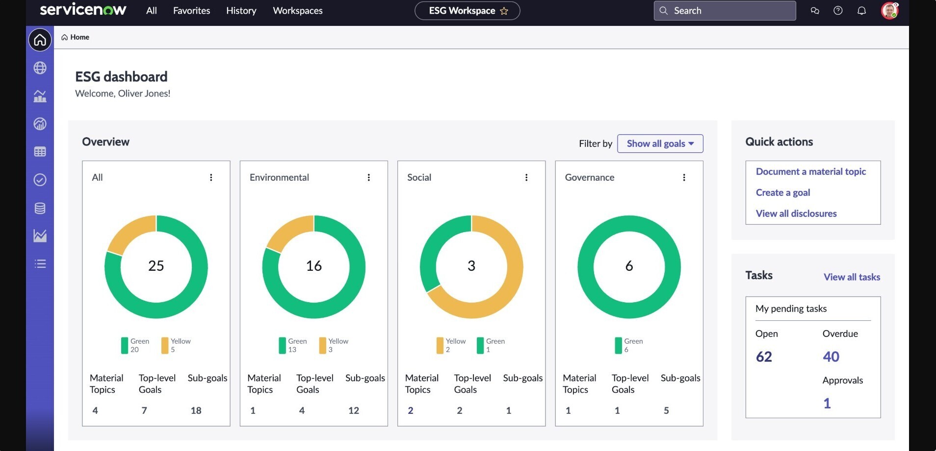
Task: Select the bar chart sidebar icon
Action: tap(40, 96)
